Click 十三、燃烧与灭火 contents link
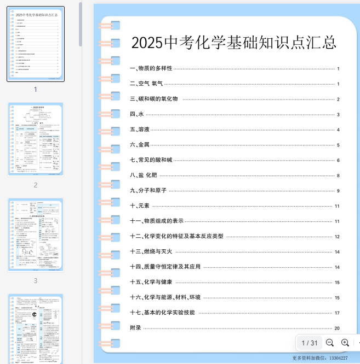This screenshot has height=364, width=360. (151, 251)
